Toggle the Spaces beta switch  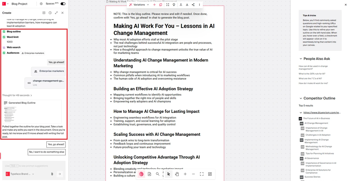tap(63, 4)
